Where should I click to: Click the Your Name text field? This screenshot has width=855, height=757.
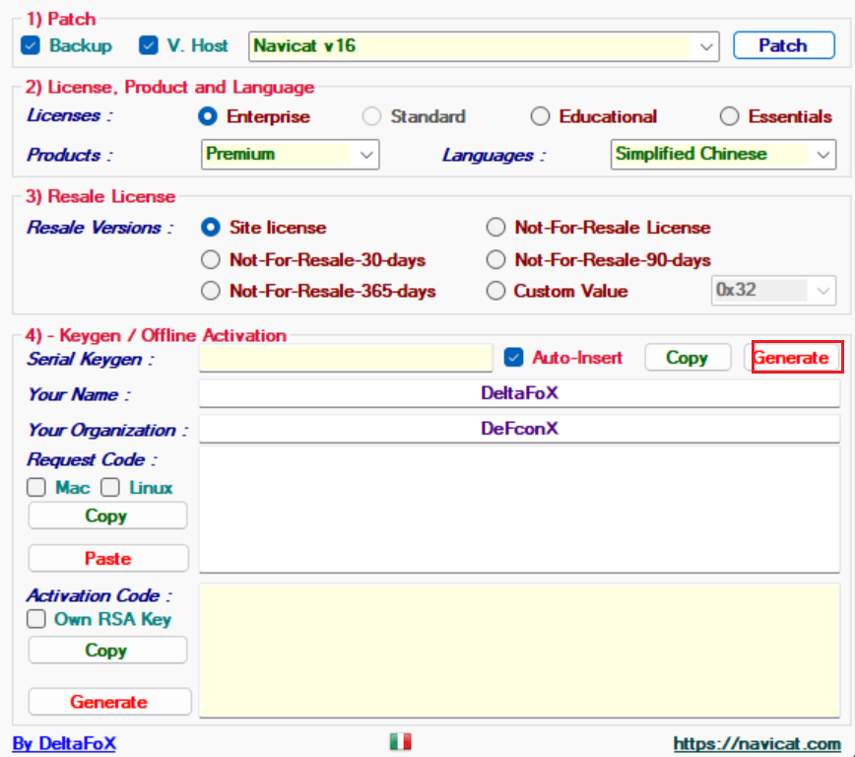coord(520,393)
